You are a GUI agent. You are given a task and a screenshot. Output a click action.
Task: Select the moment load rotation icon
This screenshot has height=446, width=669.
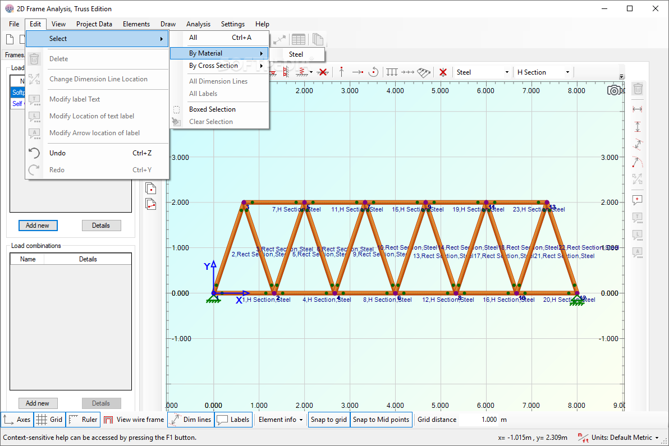(373, 72)
